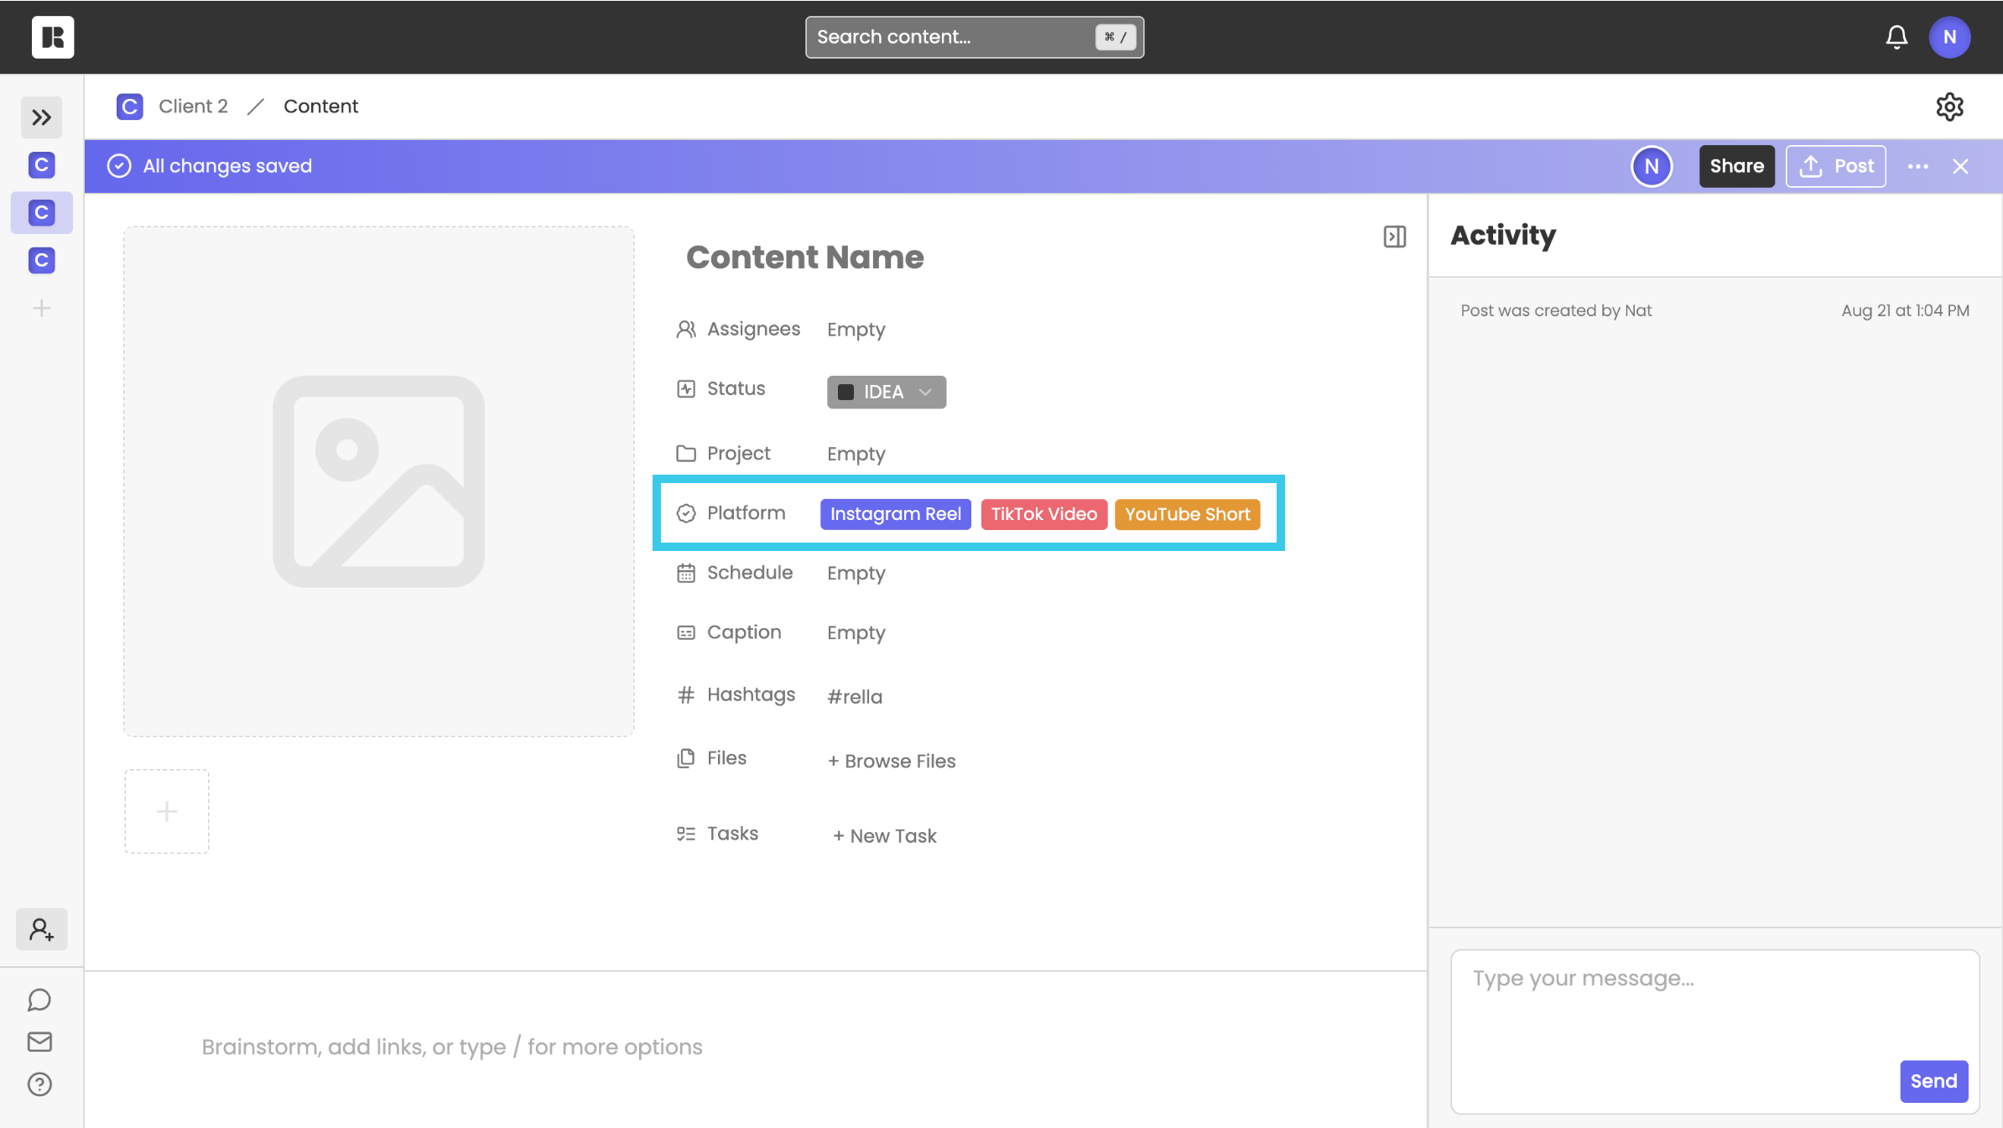The image size is (2003, 1128).
Task: Click + Browse Files
Action: [x=891, y=761]
